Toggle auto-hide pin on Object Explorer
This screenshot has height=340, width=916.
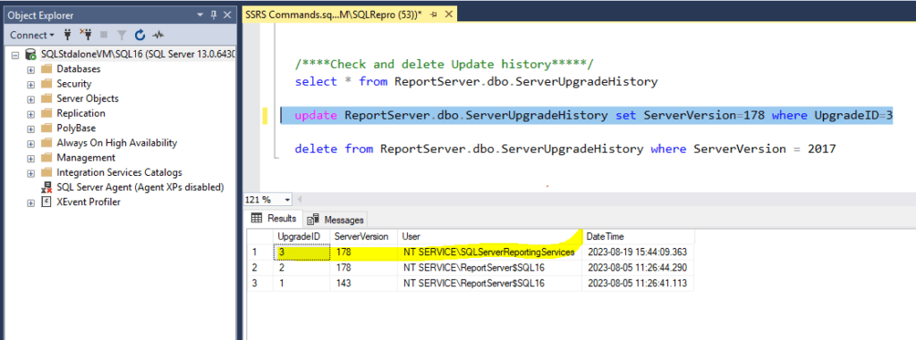pos(213,15)
